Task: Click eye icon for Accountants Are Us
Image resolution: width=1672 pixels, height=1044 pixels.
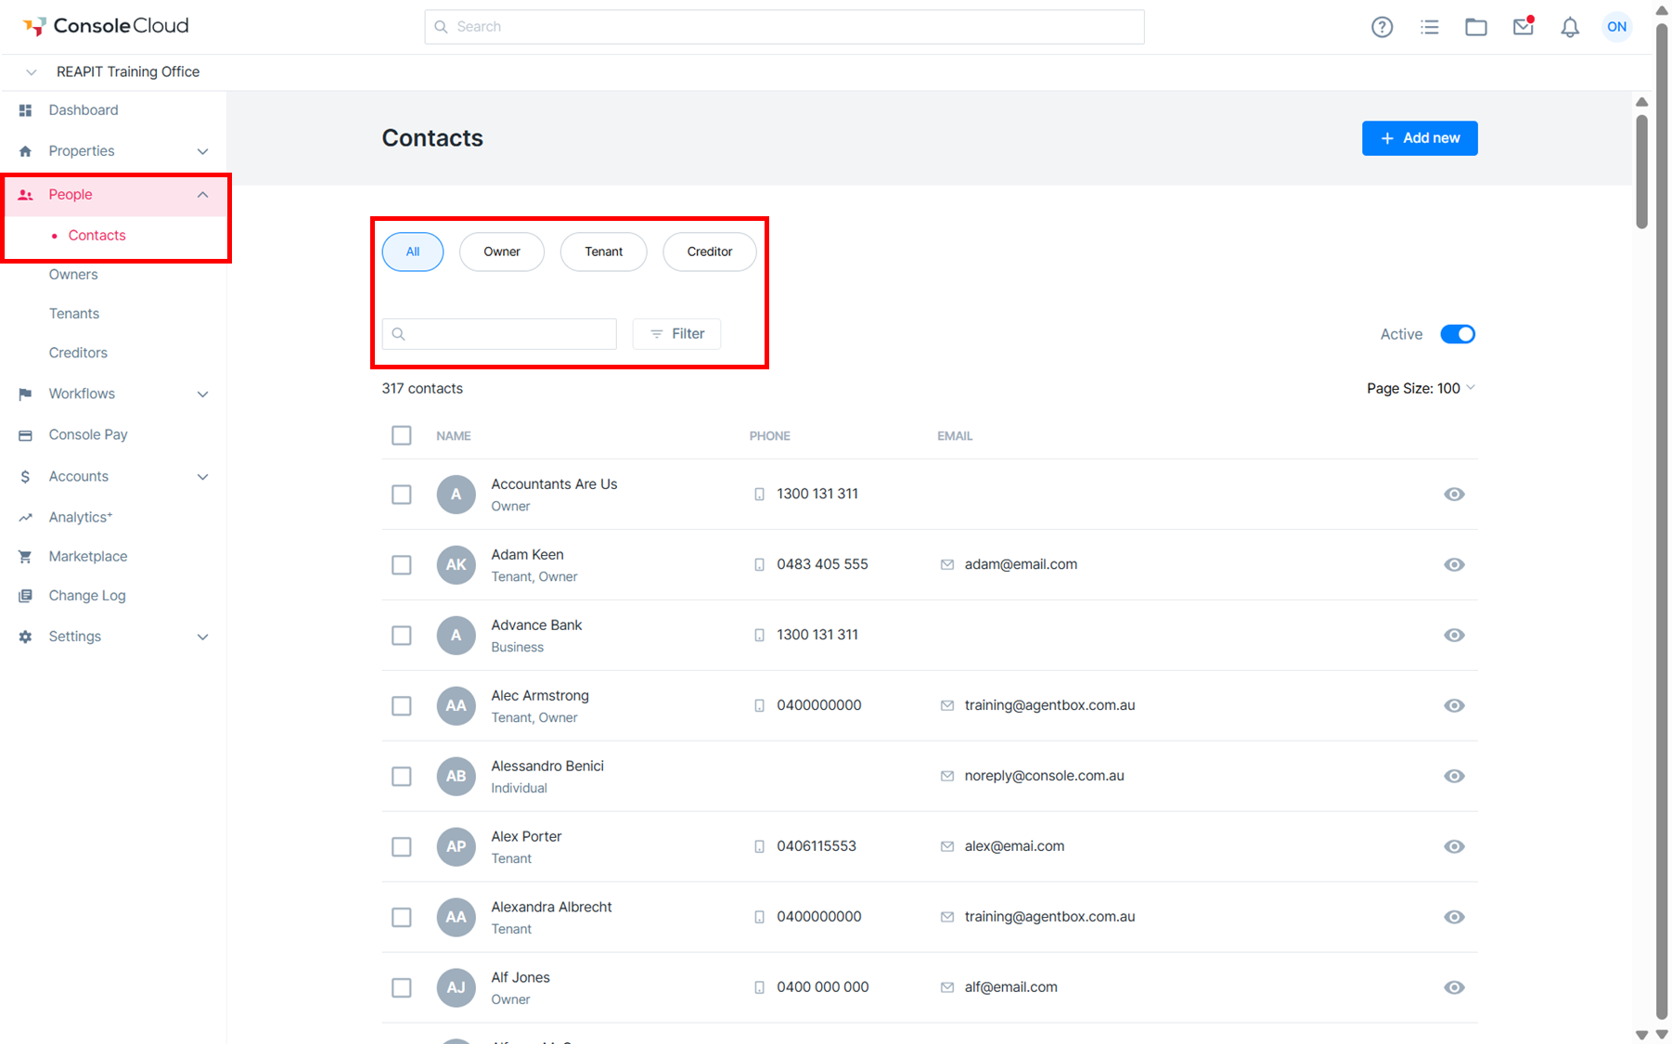Action: click(1454, 494)
